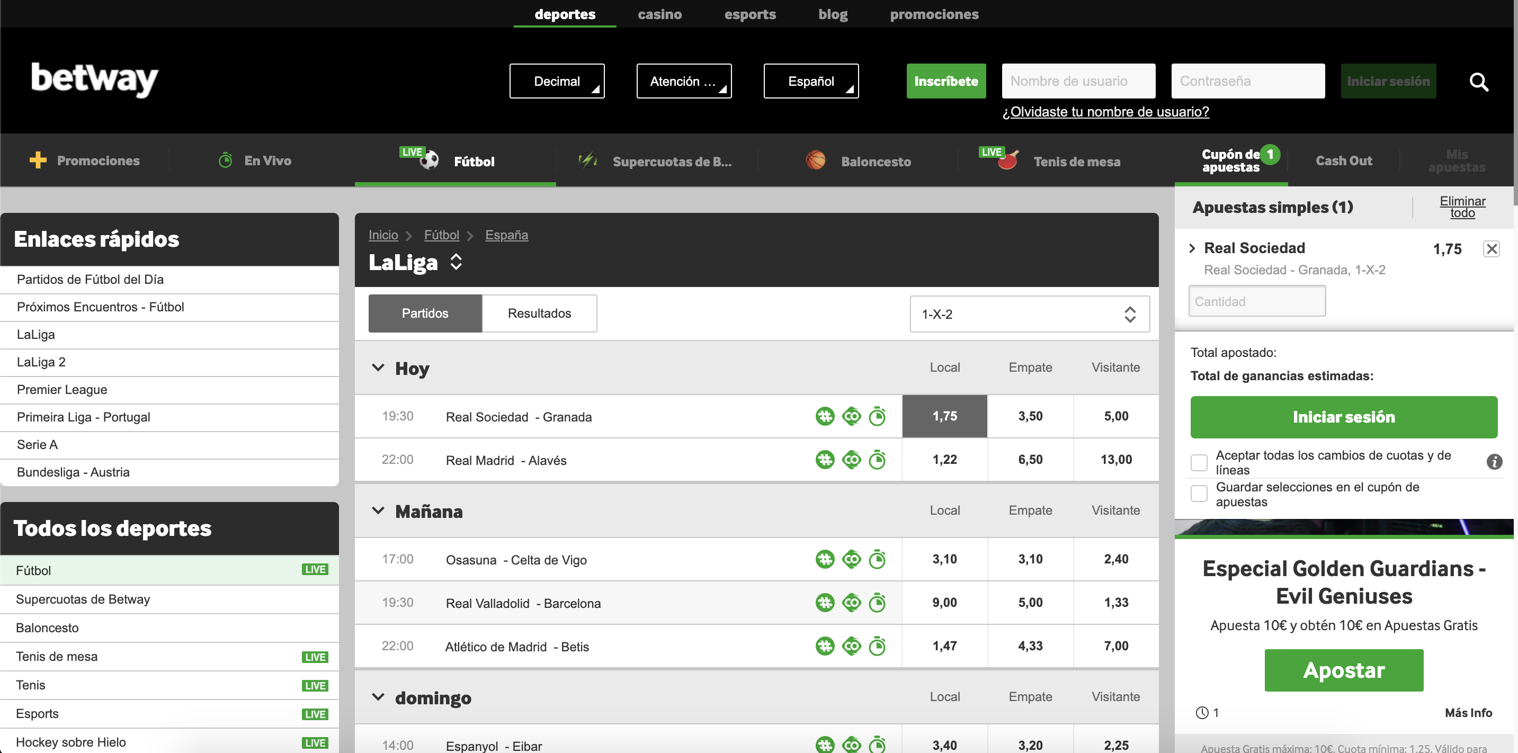Select Visitante odds 13,00 for Real Madrid - Alavés
Screen dimensions: 1518x753
click(x=1116, y=460)
